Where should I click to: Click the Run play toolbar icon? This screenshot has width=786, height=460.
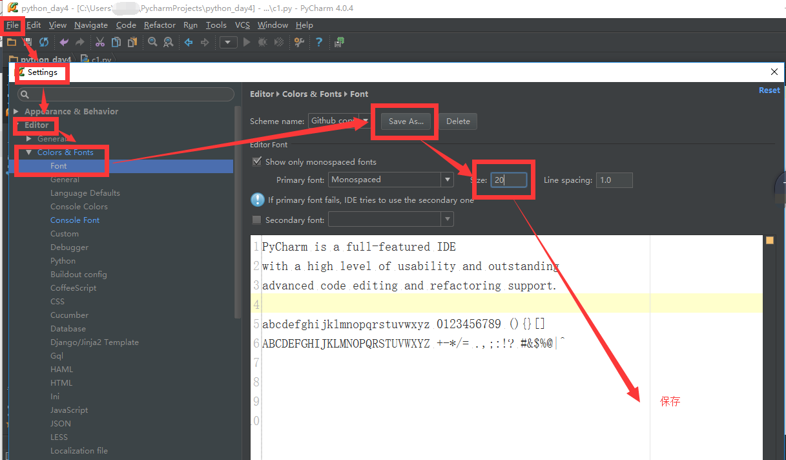pyautogui.click(x=246, y=42)
